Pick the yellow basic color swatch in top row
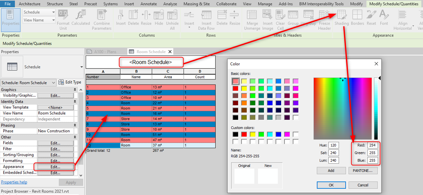The image size is (423, 195). (x=244, y=81)
